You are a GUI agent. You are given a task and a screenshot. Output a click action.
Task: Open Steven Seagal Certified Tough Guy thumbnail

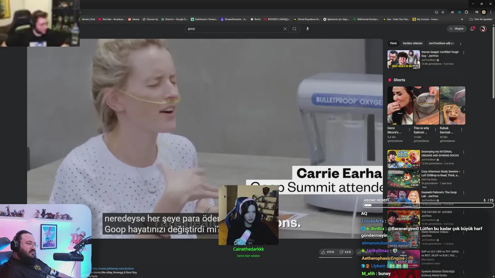point(403,59)
